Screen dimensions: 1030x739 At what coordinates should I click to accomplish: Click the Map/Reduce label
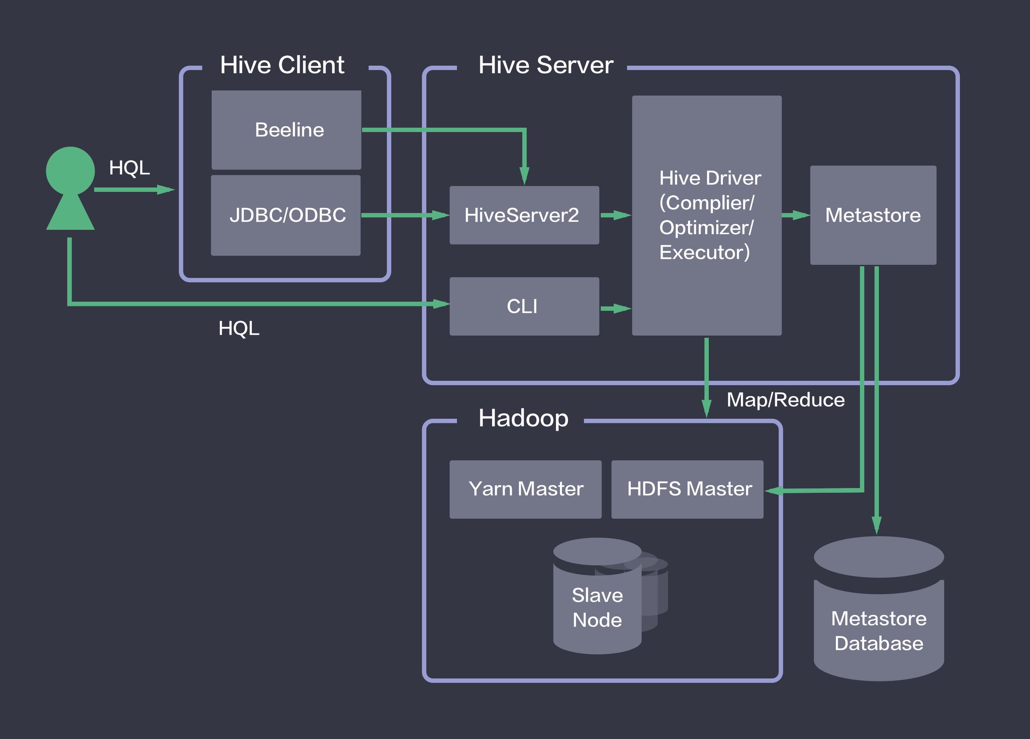coord(785,400)
